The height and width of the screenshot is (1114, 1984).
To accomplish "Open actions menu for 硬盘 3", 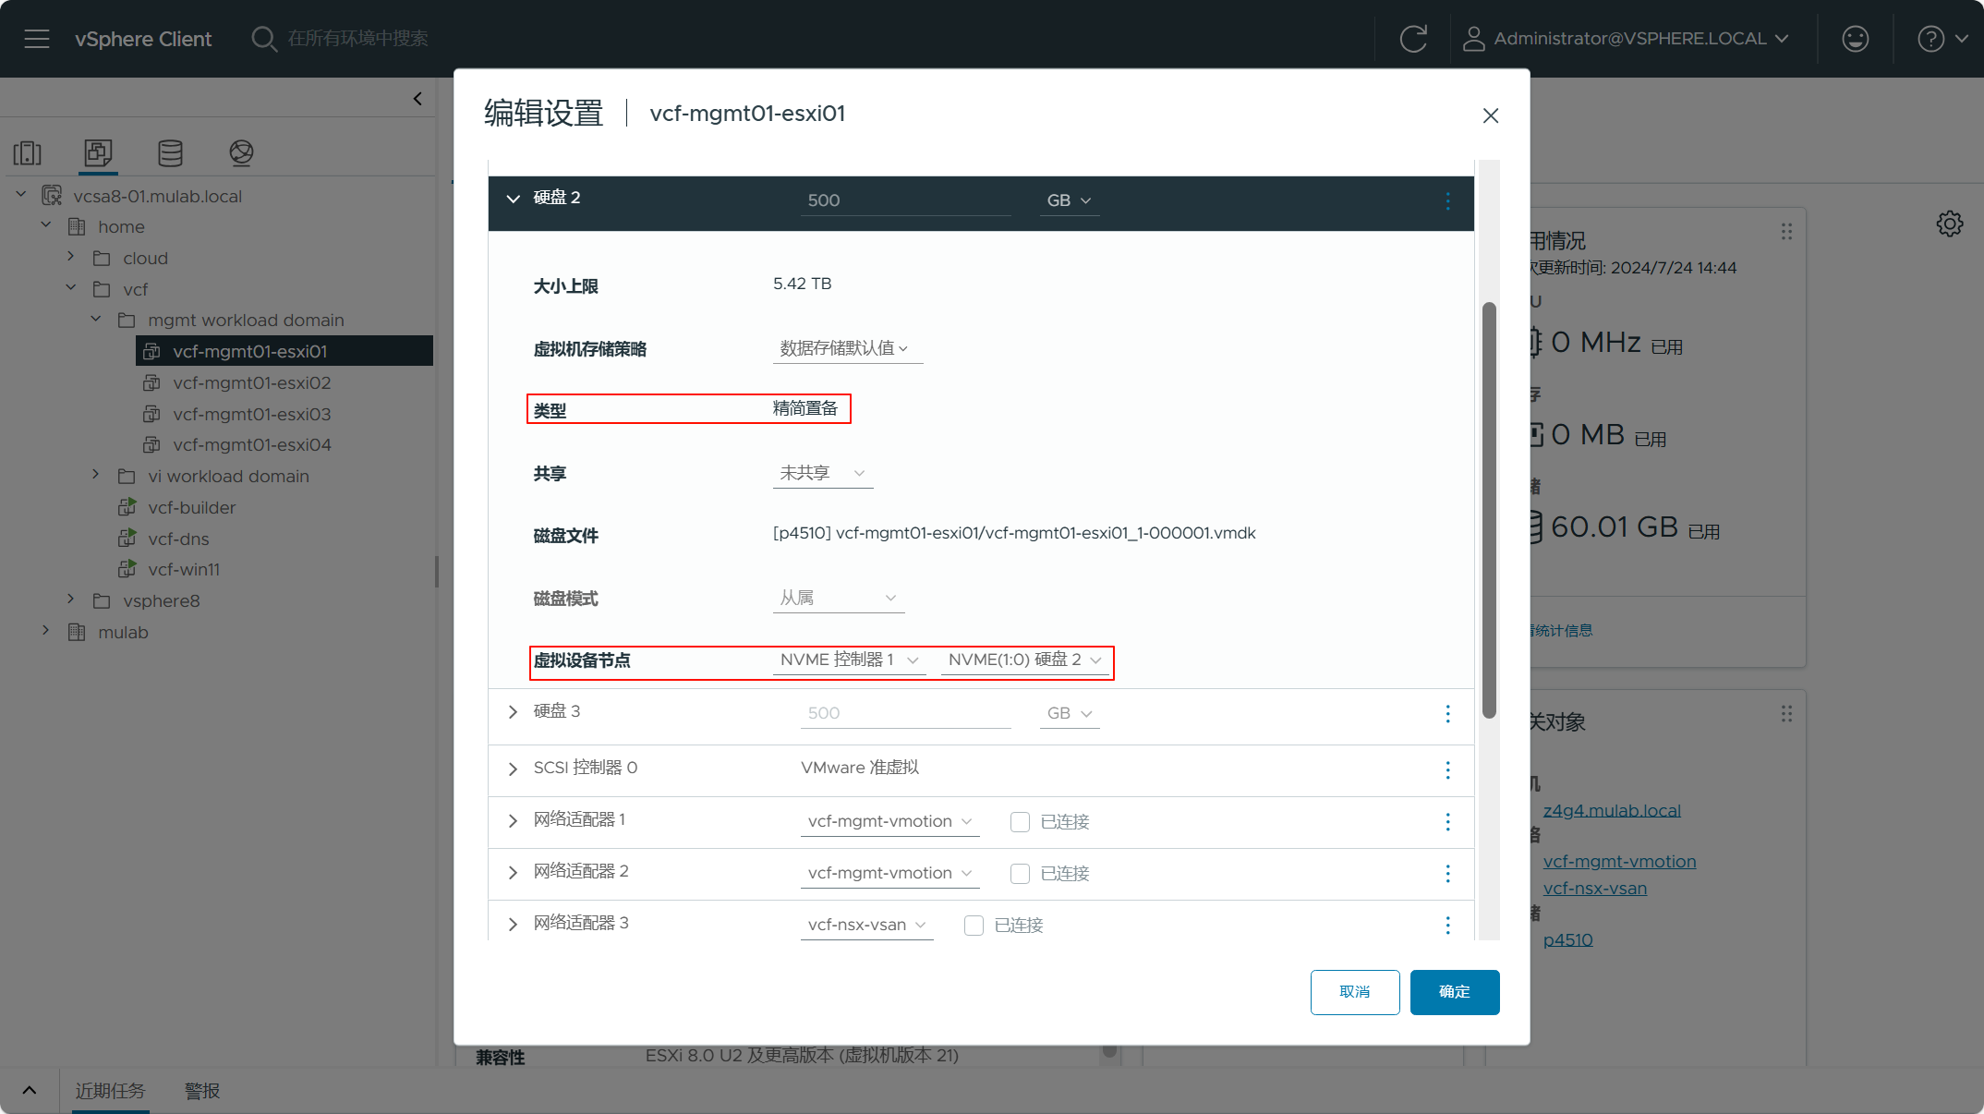I will point(1447,713).
